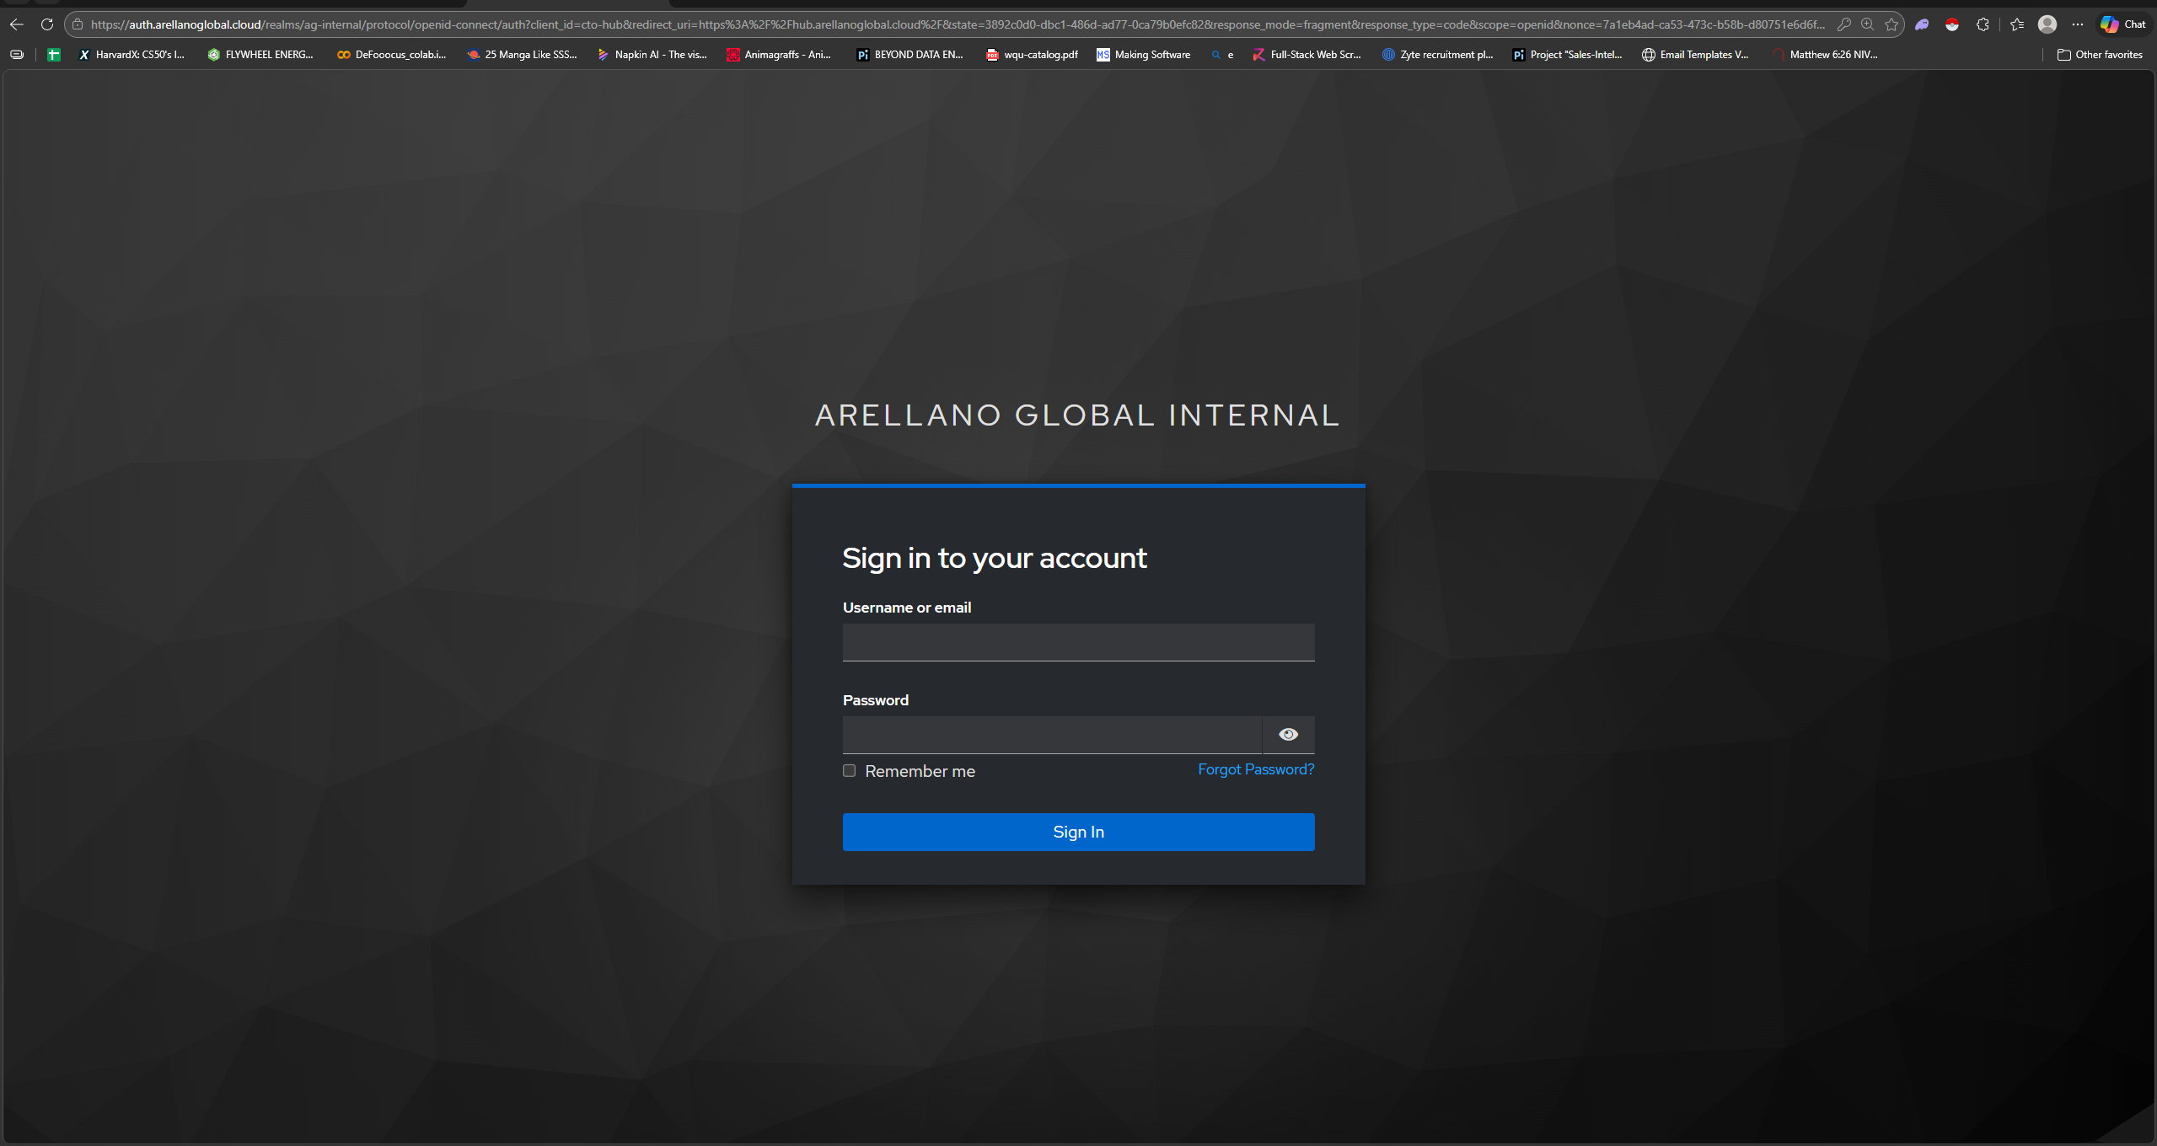Check the Remember me checkbox
The height and width of the screenshot is (1146, 2157).
pos(849,771)
